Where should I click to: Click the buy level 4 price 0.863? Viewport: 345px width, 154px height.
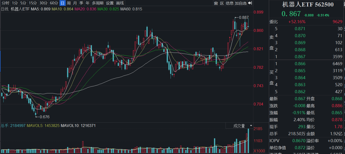click(x=300, y=85)
